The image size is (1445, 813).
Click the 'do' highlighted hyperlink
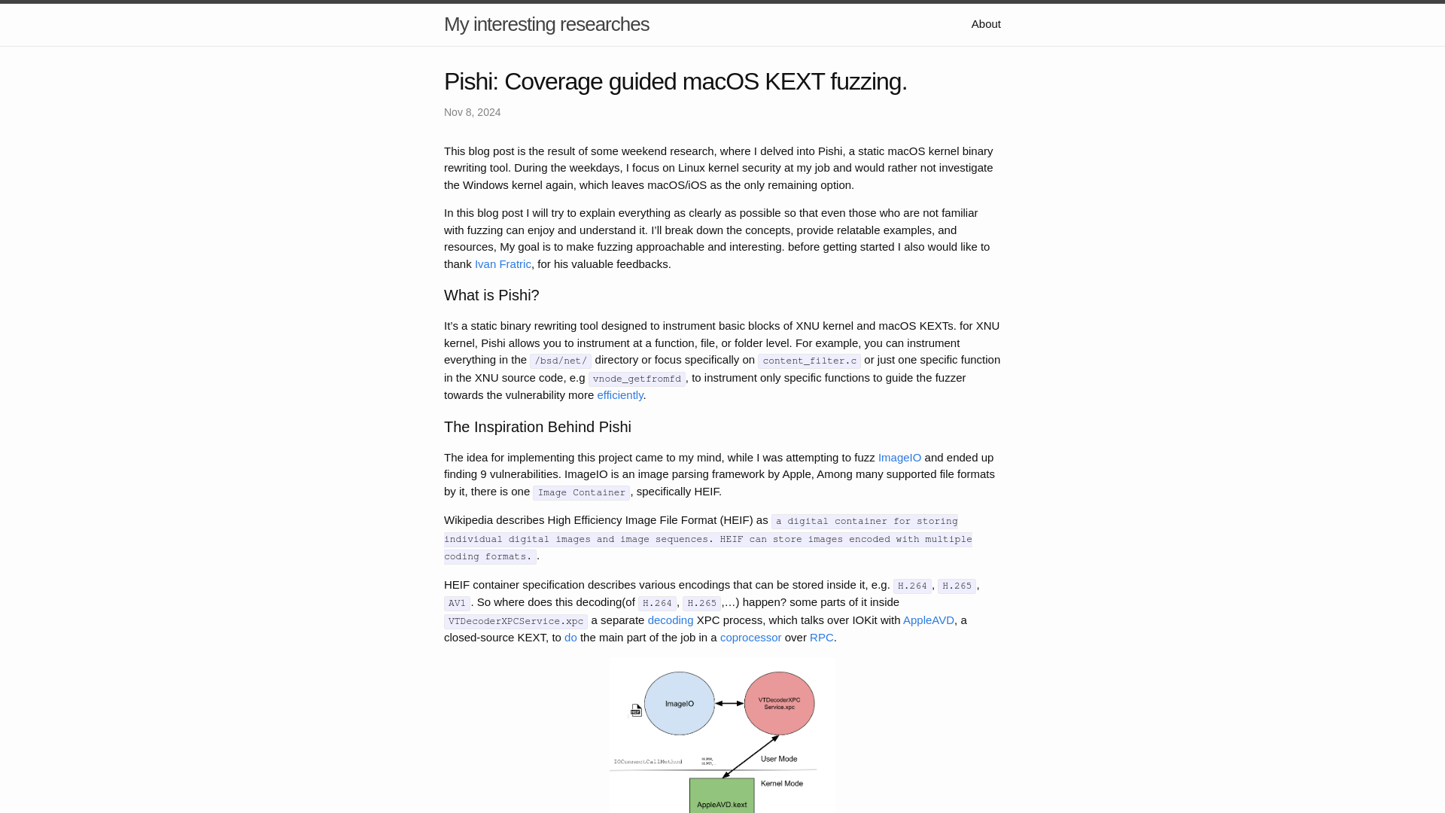570,638
